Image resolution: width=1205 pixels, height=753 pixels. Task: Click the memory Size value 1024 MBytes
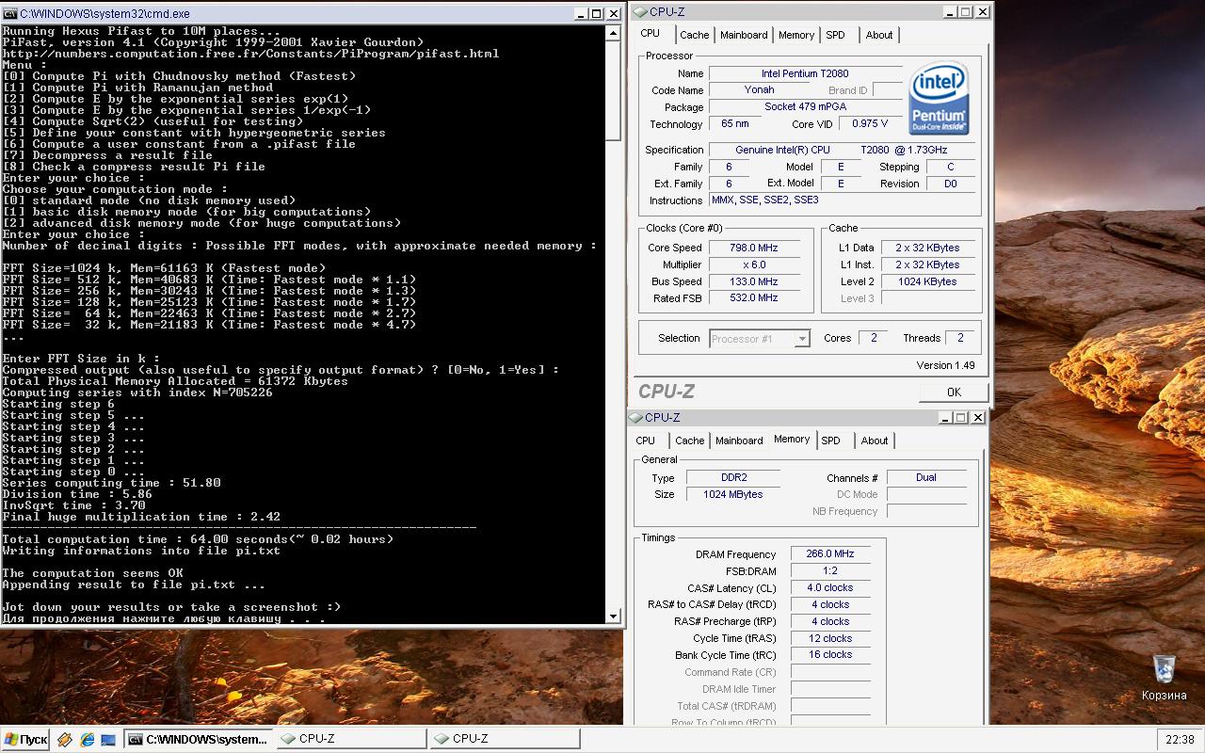[733, 495]
